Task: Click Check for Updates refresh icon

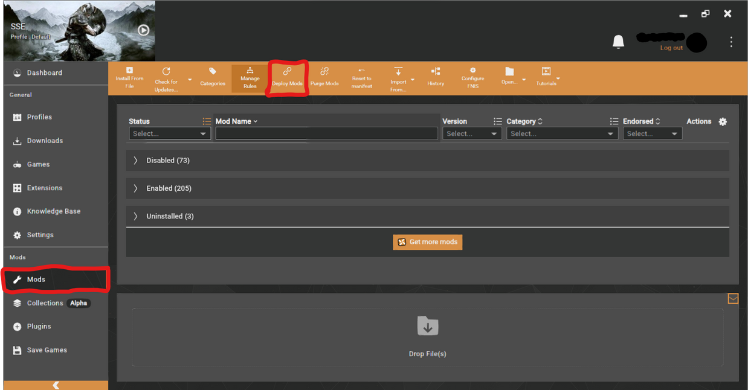Action: [x=166, y=71]
